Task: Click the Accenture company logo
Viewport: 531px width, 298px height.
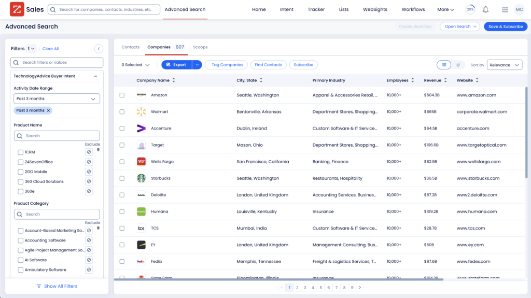Action: (141, 129)
